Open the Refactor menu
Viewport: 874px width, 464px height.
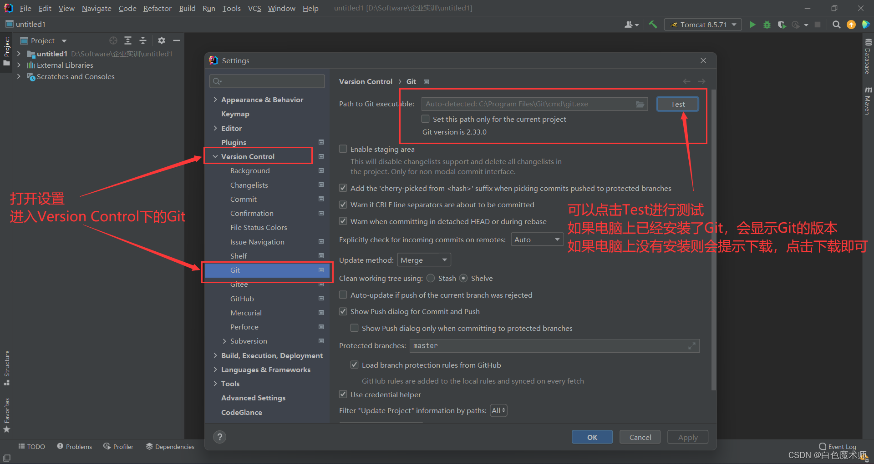tap(158, 8)
